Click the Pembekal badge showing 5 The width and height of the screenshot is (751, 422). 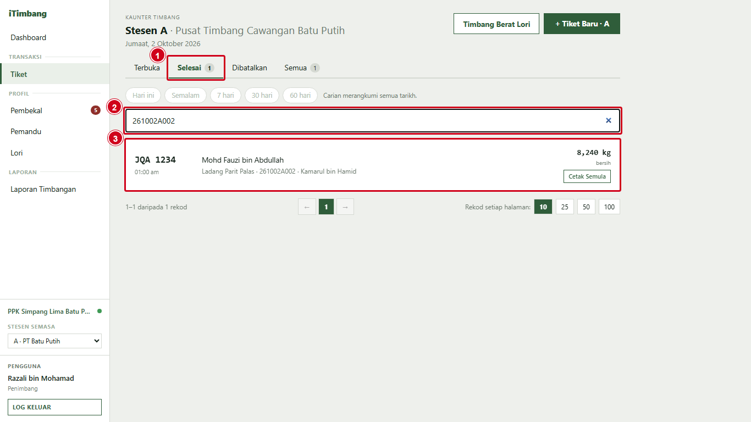[96, 110]
